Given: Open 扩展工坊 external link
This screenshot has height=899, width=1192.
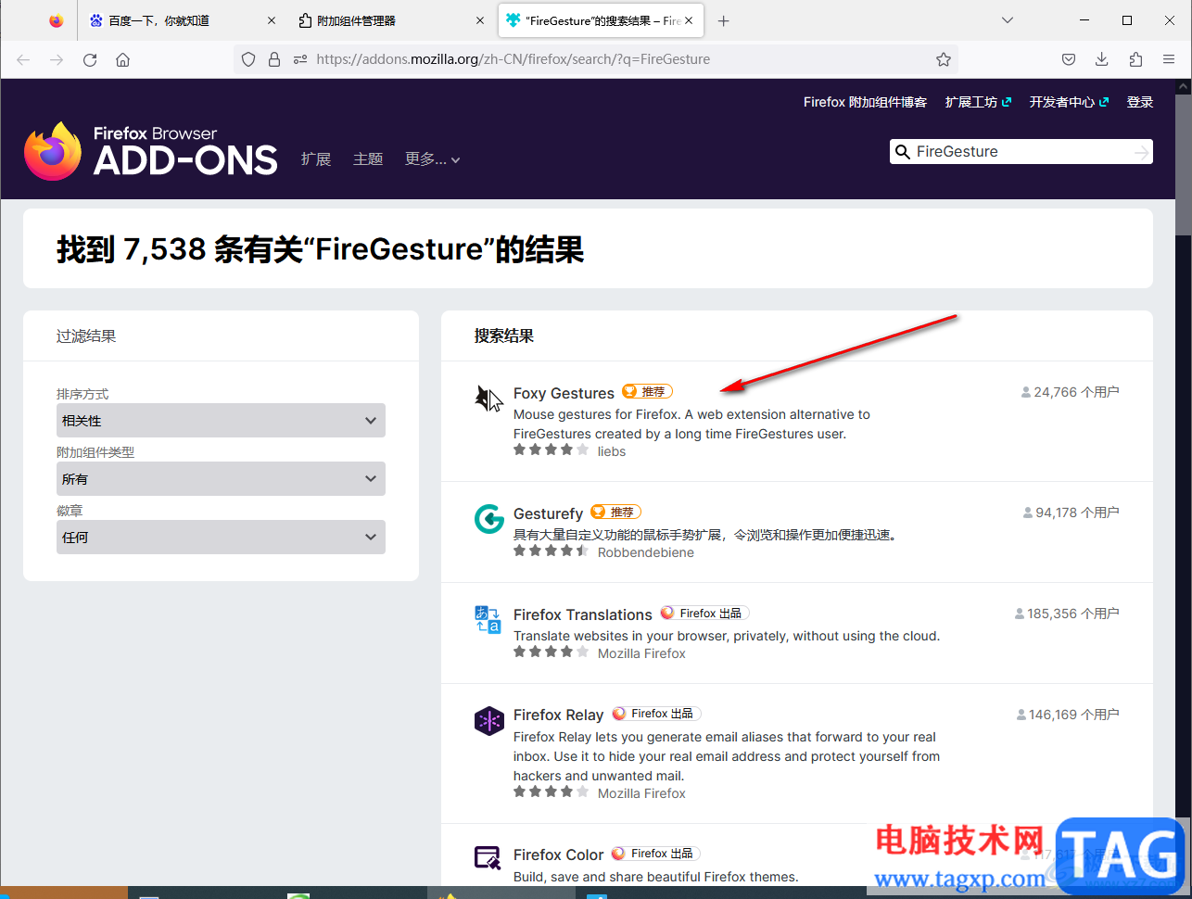Looking at the screenshot, I should coord(978,102).
